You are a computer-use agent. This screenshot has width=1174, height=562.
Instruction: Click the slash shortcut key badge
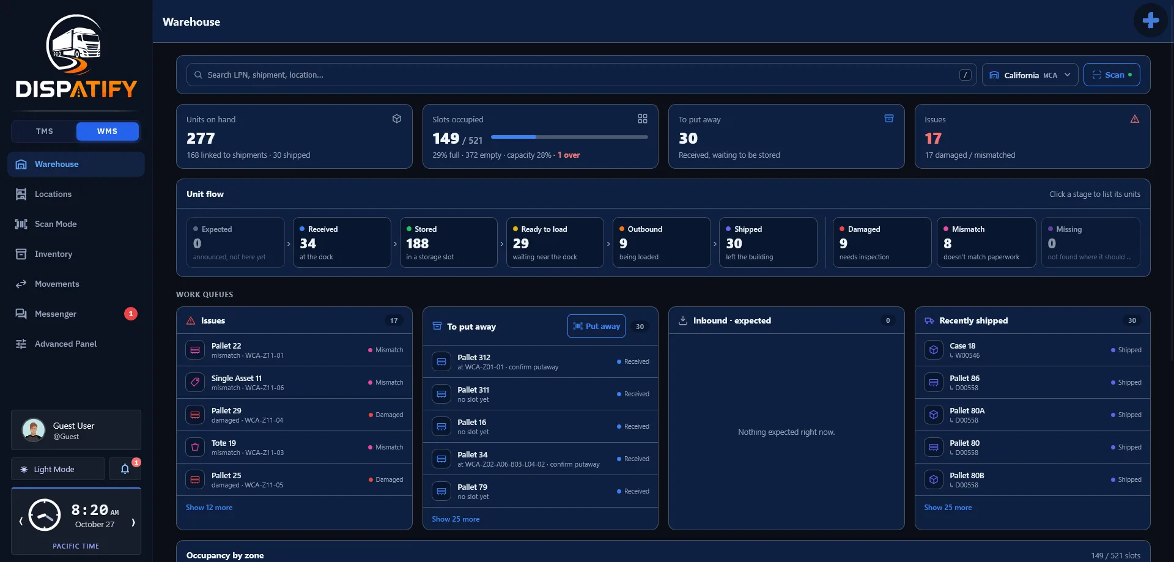click(x=965, y=75)
